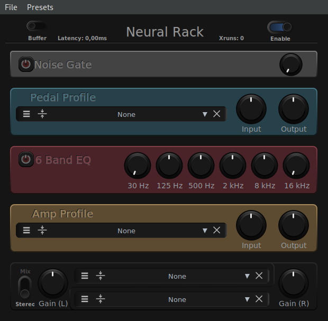Click the 16 kHz EQ knob
The width and height of the screenshot is (328, 321).
coord(296,165)
